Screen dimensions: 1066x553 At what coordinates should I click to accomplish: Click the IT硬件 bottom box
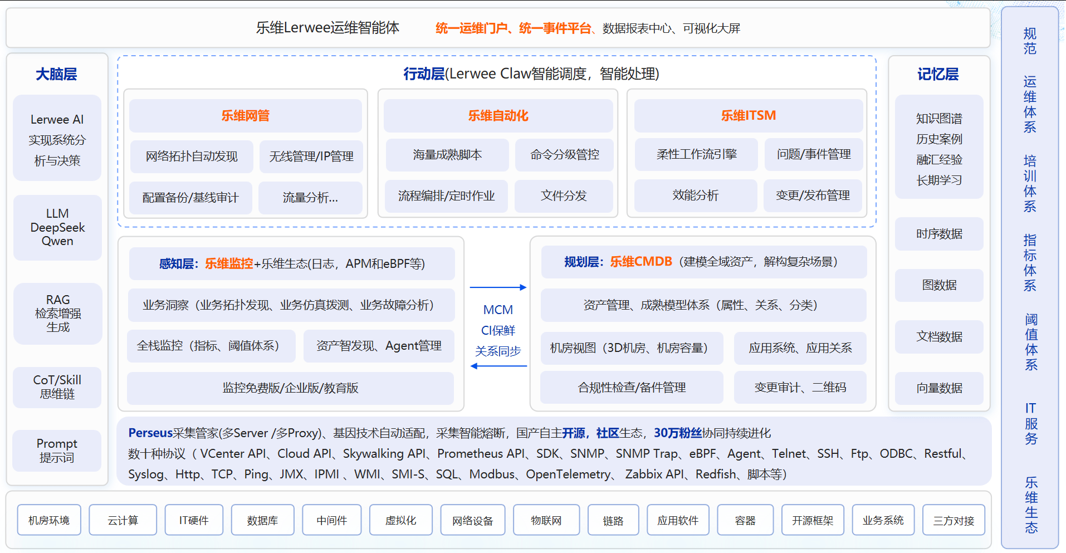(194, 520)
